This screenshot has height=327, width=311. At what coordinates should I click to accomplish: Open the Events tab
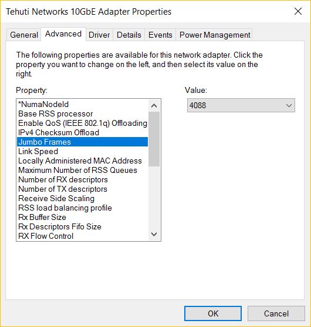click(x=160, y=35)
